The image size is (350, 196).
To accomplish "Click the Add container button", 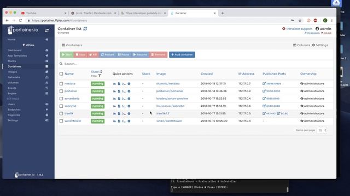I will pos(182,54).
